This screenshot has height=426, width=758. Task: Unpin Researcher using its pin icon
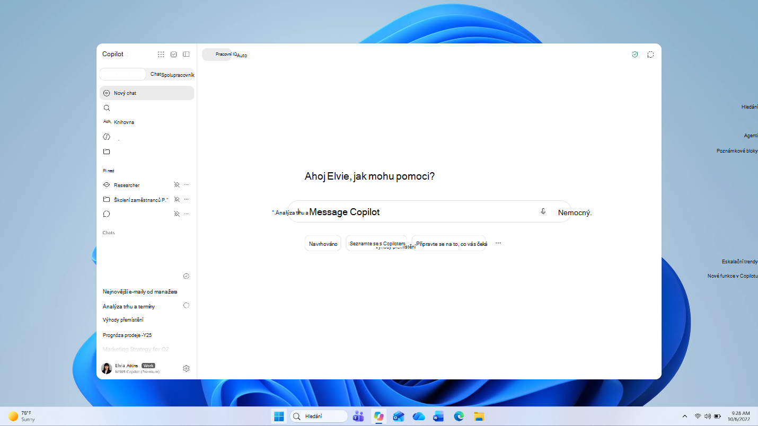point(177,185)
